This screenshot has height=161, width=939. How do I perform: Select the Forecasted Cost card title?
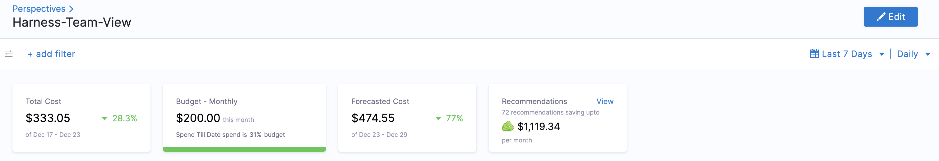[380, 102]
